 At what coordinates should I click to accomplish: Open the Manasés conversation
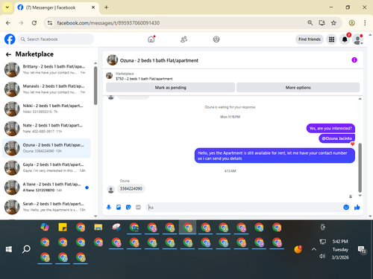pyautogui.click(x=46, y=89)
